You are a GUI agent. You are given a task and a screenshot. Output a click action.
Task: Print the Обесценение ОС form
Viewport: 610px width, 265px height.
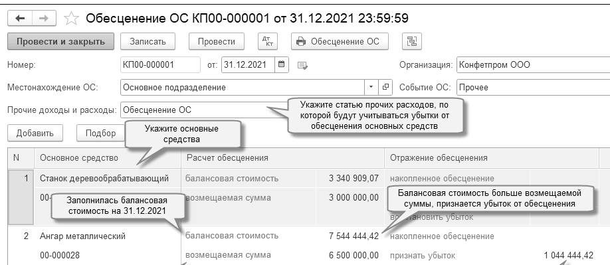[x=340, y=42]
